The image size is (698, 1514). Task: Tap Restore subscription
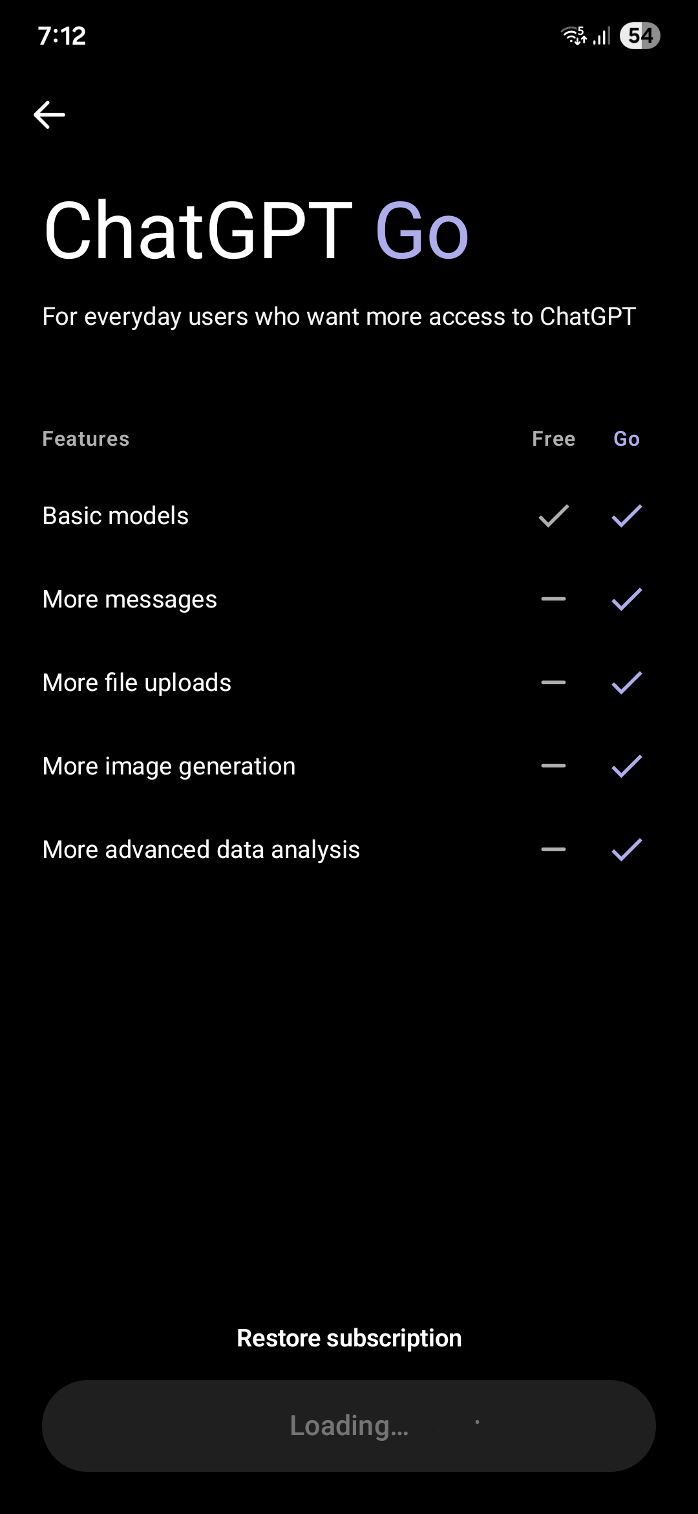pos(349,1338)
